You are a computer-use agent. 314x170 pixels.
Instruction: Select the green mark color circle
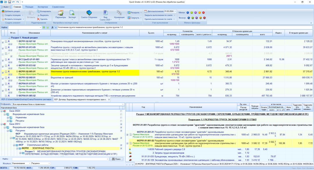tap(192, 12)
